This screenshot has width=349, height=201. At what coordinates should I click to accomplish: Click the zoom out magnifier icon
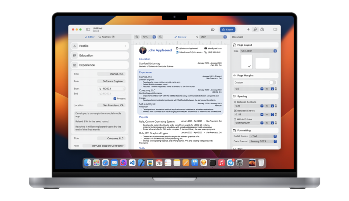point(137,37)
